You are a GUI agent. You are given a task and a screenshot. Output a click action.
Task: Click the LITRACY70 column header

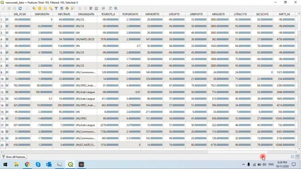click(x=240, y=14)
